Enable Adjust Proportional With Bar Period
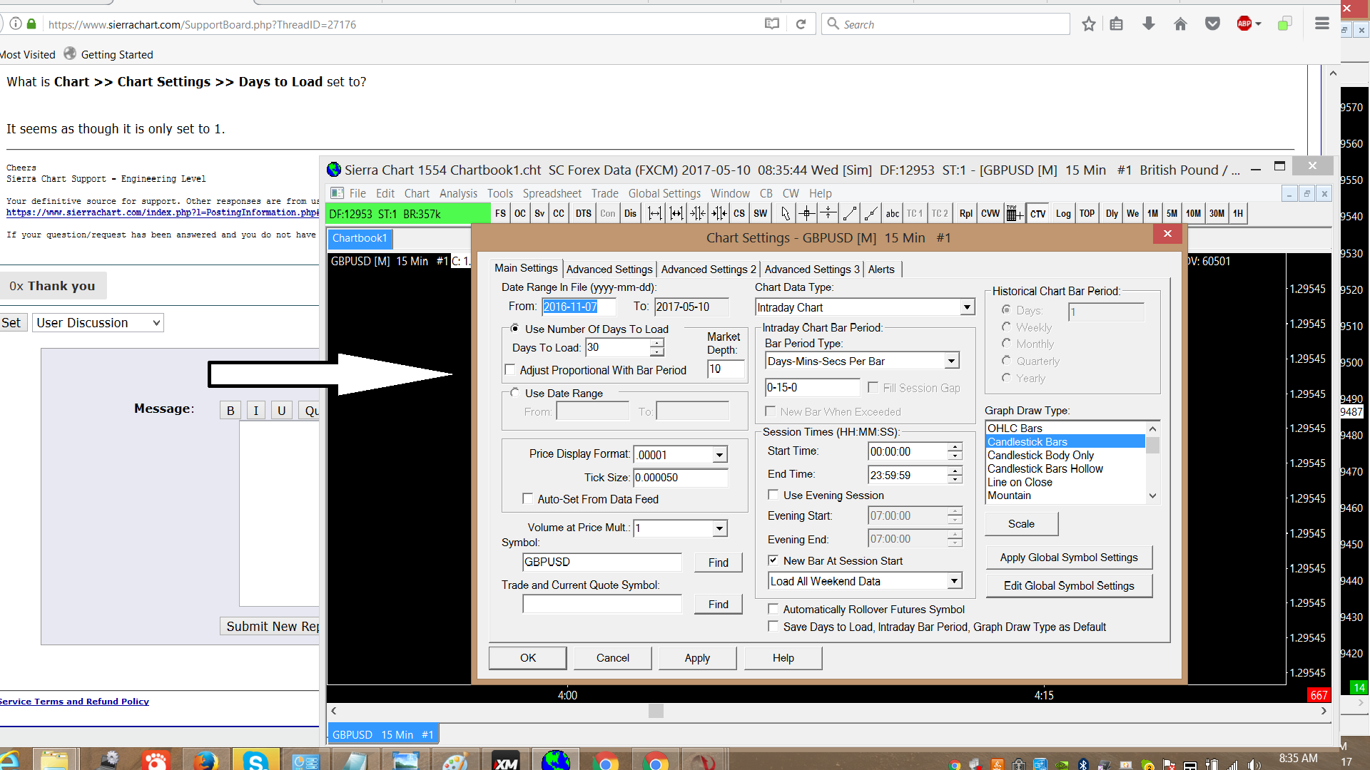1370x770 pixels. pos(510,370)
